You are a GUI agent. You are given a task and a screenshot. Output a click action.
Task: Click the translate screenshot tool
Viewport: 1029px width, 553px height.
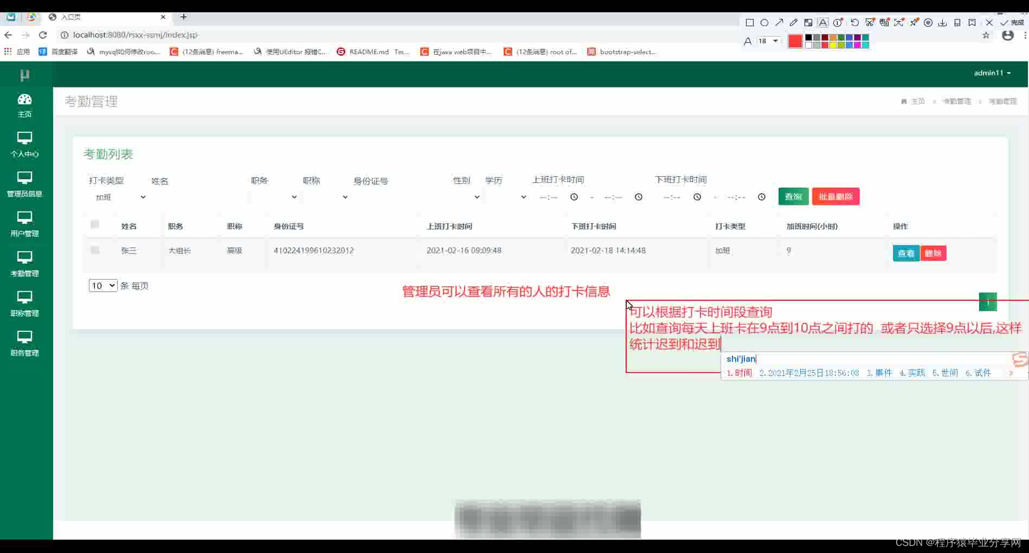tap(884, 23)
